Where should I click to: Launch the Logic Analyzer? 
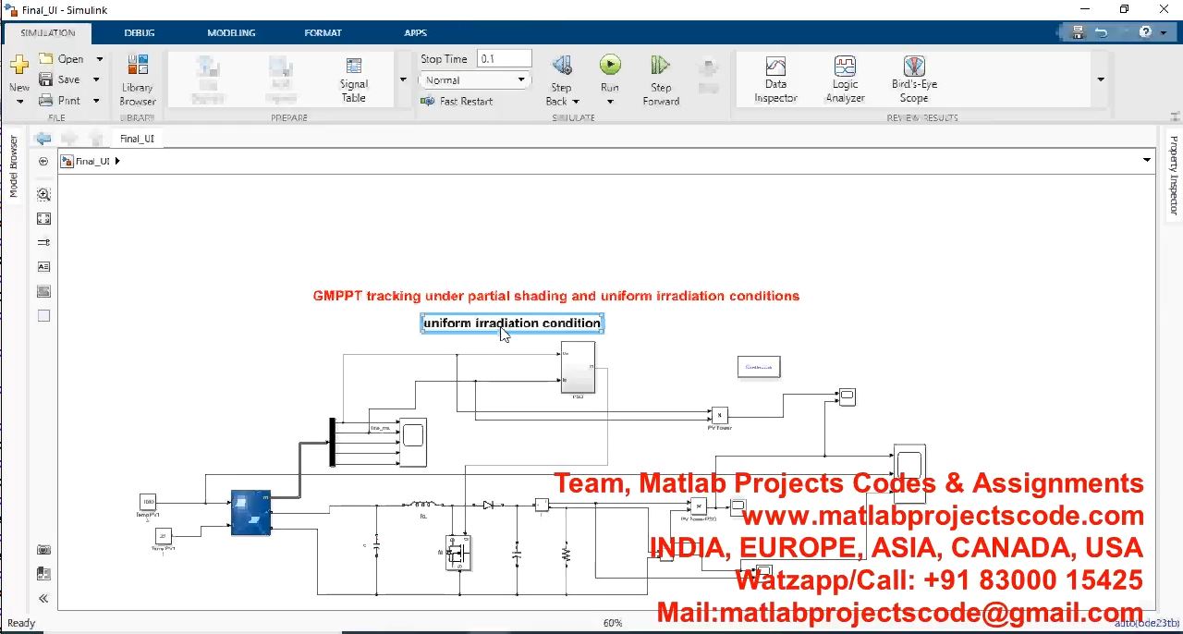pos(845,79)
